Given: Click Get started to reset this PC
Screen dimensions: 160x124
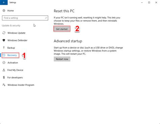Looking at the screenshot, I should pos(62,29).
